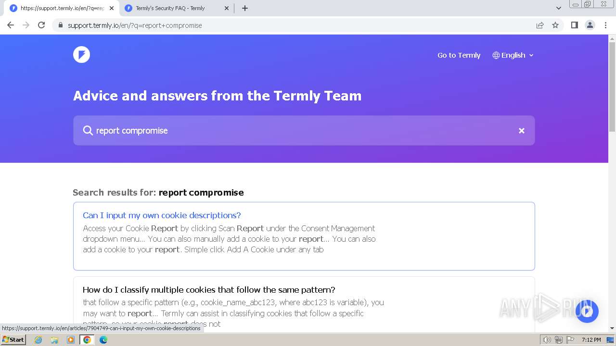
Task: Open the volume tray icon
Action: click(547, 340)
